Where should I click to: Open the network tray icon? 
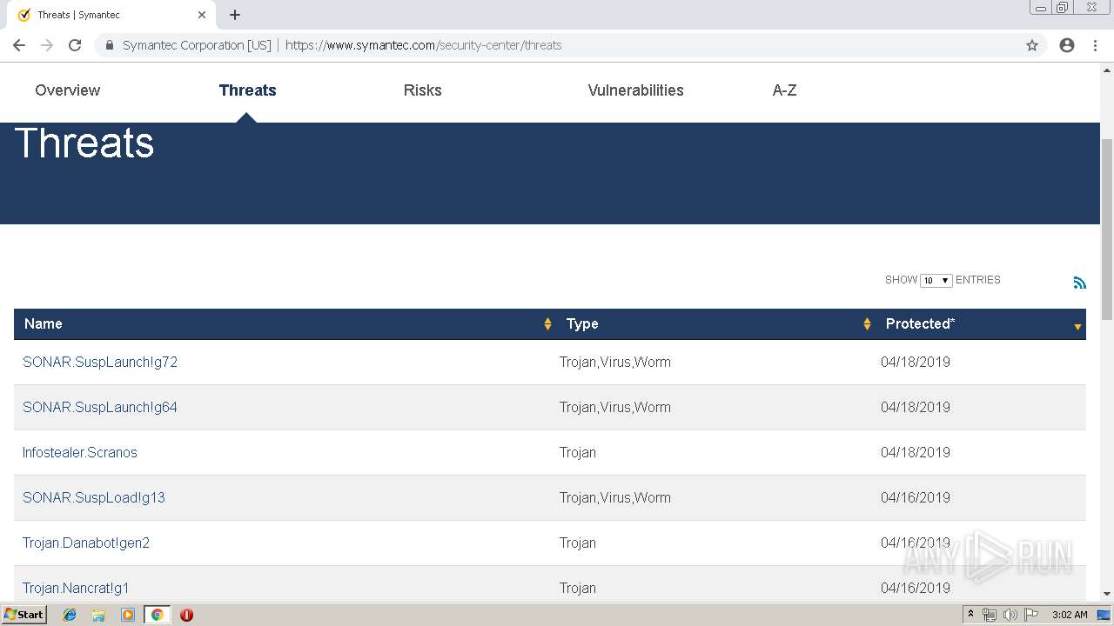(x=990, y=615)
